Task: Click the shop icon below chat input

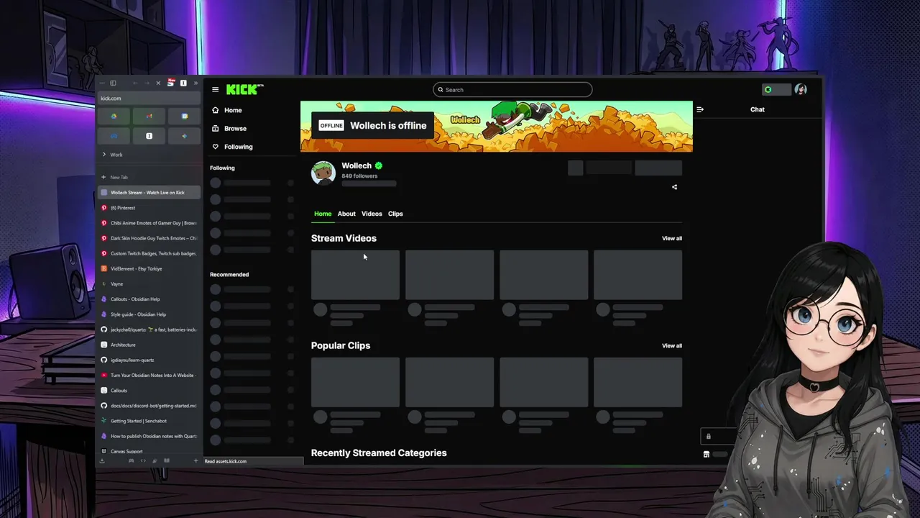Action: 707,455
